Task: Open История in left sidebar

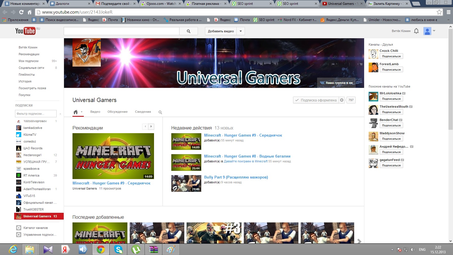Action: point(25,81)
